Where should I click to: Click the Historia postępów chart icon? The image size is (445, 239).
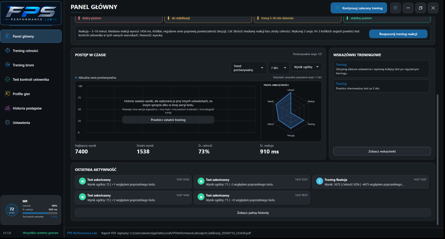click(x=8, y=108)
